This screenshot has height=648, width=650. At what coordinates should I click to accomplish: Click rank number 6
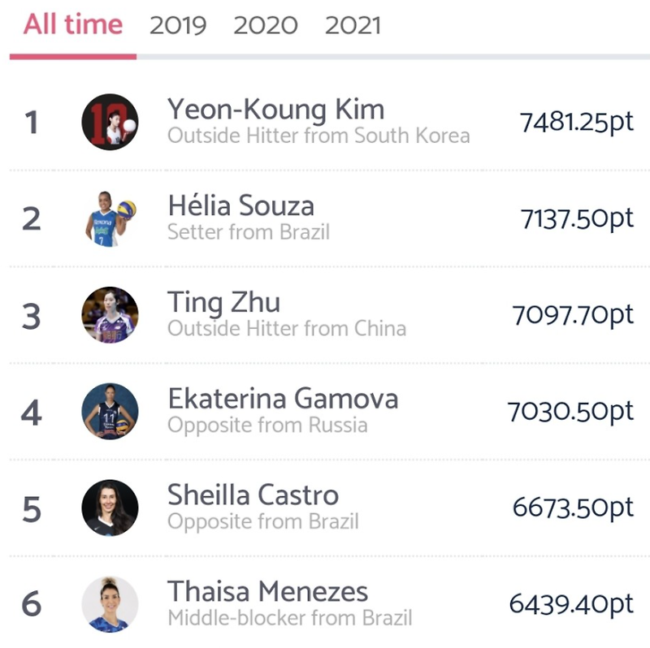31,604
